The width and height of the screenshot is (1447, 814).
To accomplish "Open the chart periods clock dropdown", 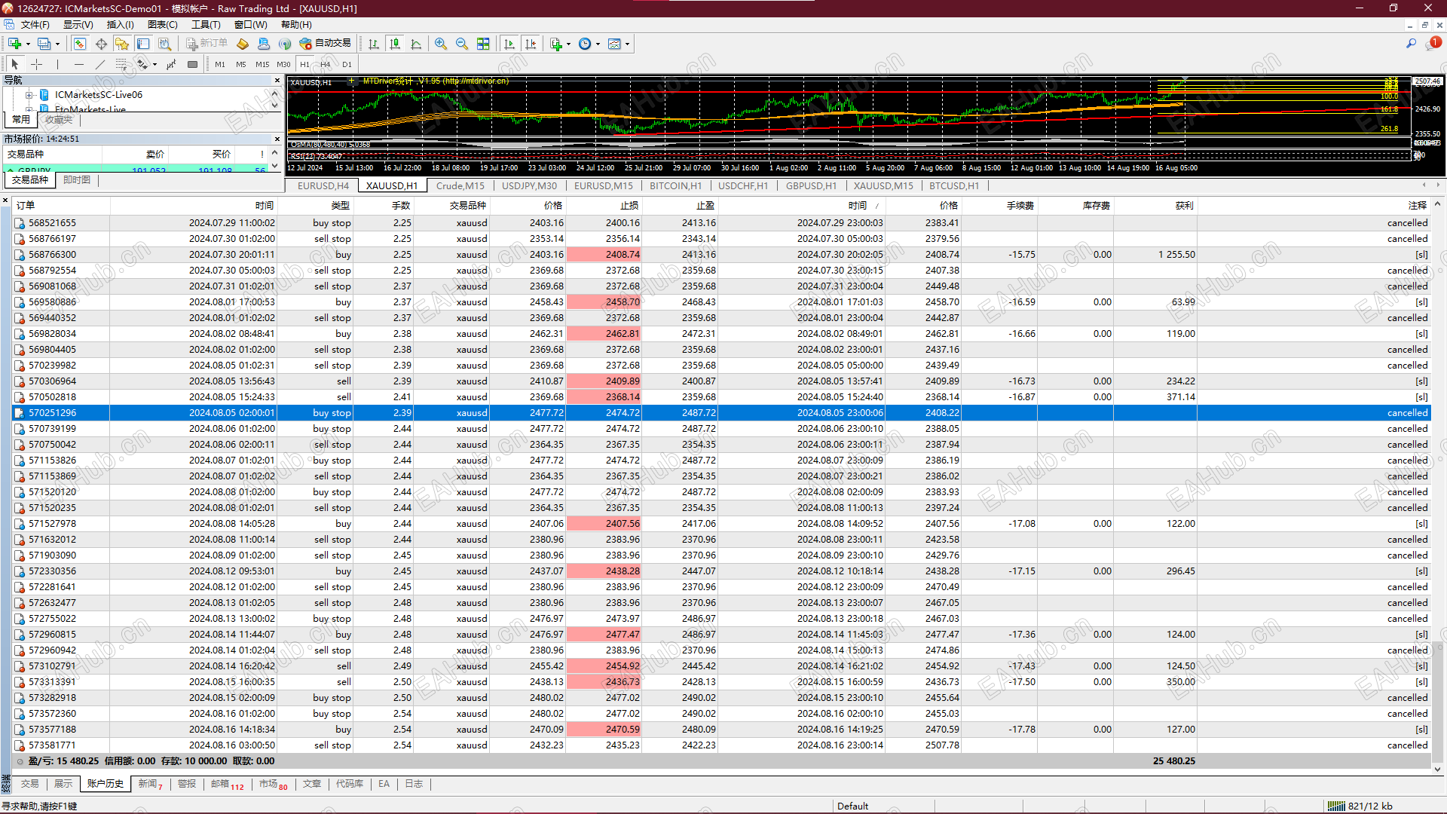I will [x=598, y=44].
